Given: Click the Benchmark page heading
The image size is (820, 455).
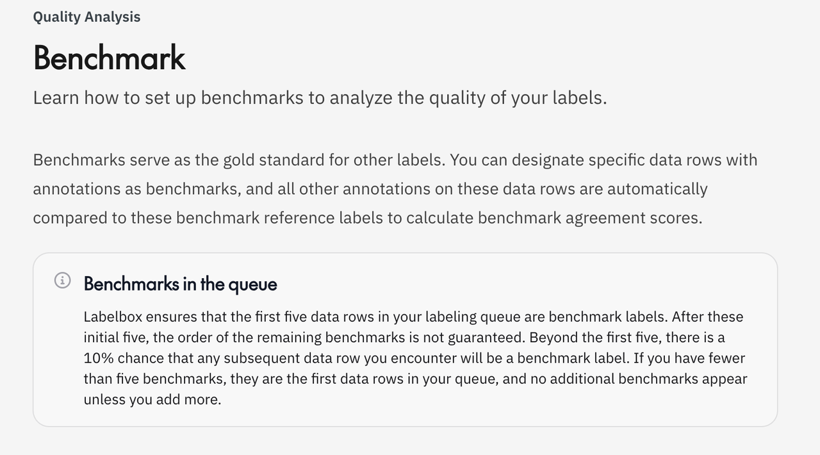Looking at the screenshot, I should 110,58.
